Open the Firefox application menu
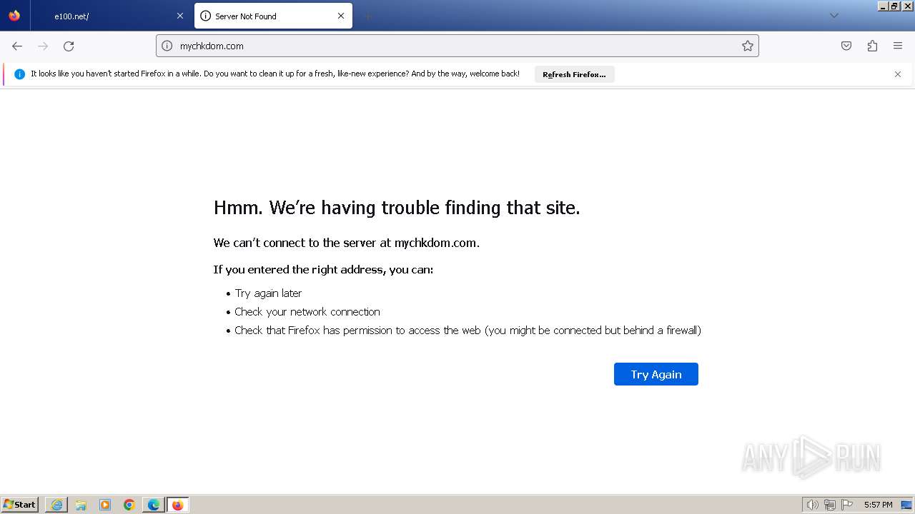The height and width of the screenshot is (514, 915). click(898, 46)
